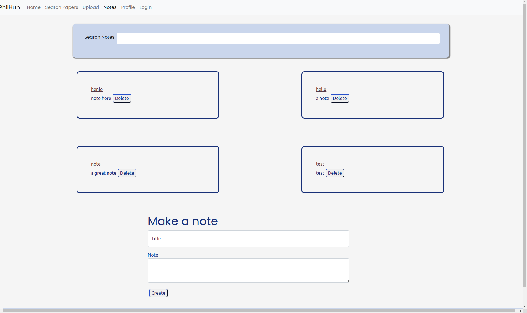Open the 'test' note title link
Image resolution: width=527 pixels, height=313 pixels.
[x=320, y=164]
